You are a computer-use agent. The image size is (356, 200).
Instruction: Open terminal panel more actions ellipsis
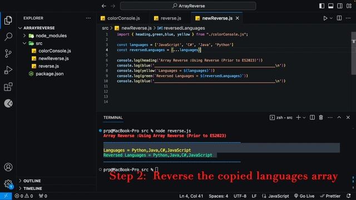(330, 117)
